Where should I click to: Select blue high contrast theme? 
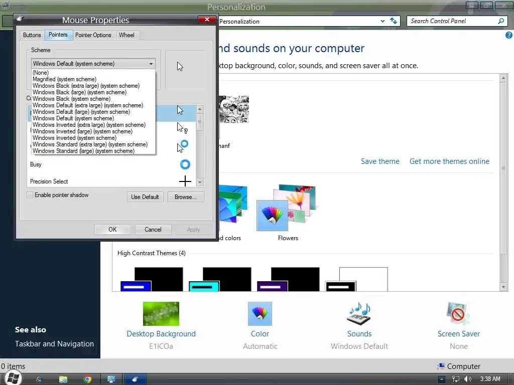click(152, 279)
